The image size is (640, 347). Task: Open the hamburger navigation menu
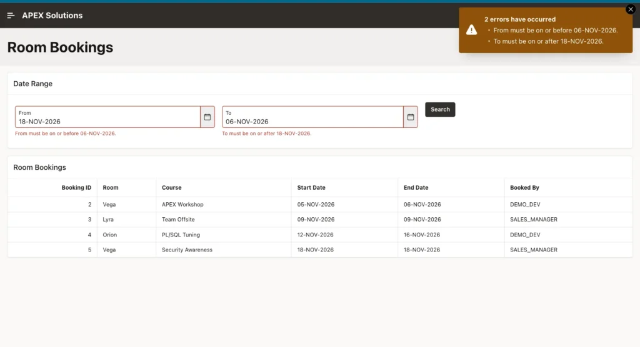[11, 16]
